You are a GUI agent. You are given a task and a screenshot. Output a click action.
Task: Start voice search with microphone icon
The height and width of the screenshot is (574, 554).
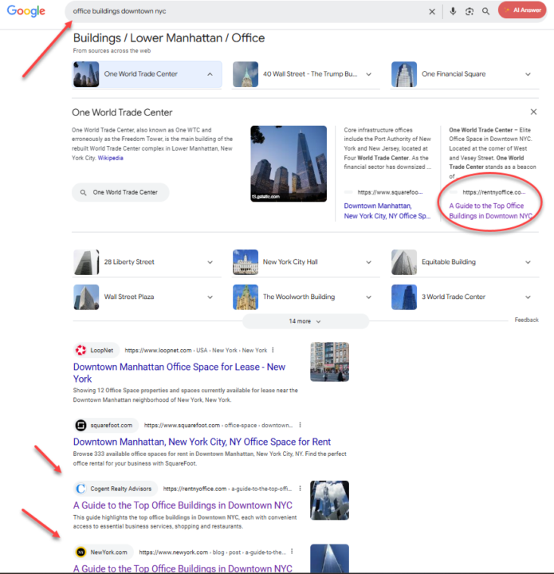point(453,11)
